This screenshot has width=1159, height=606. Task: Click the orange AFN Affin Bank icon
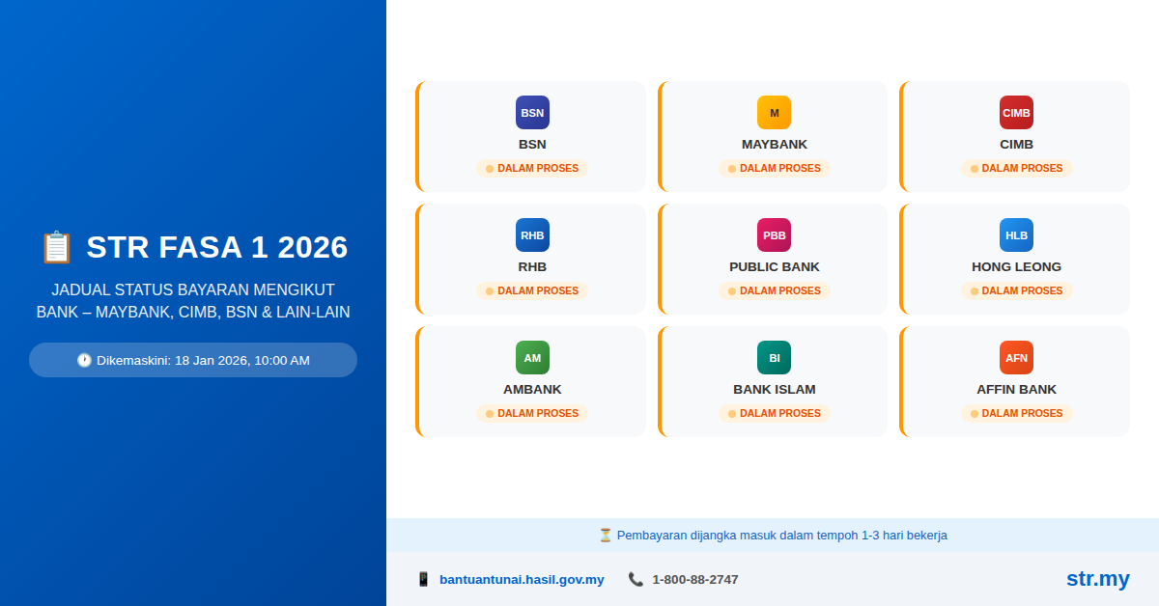tap(1016, 357)
